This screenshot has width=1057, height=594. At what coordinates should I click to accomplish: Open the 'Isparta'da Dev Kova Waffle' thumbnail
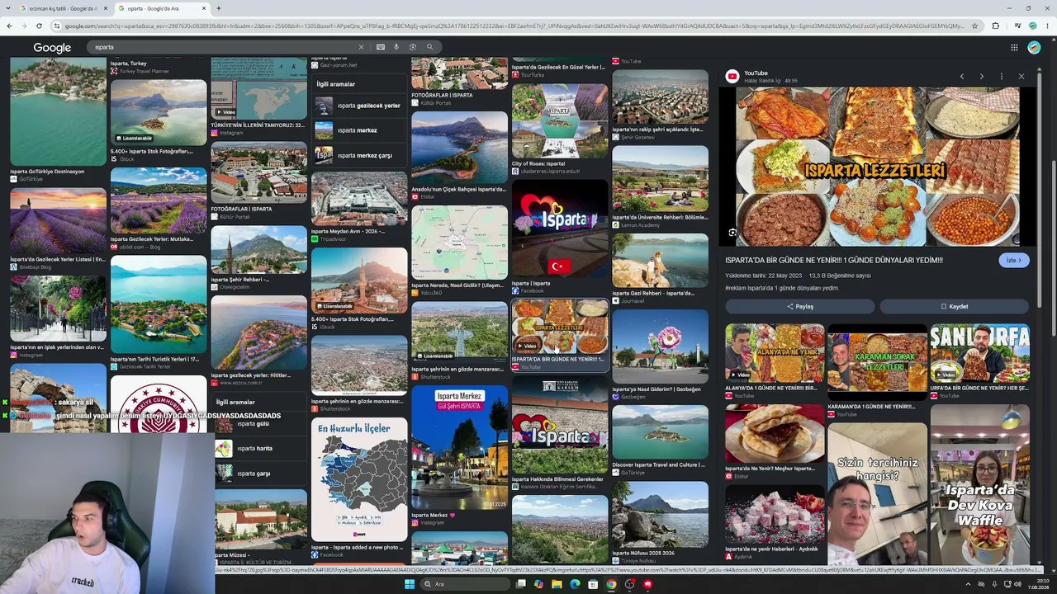(x=979, y=484)
